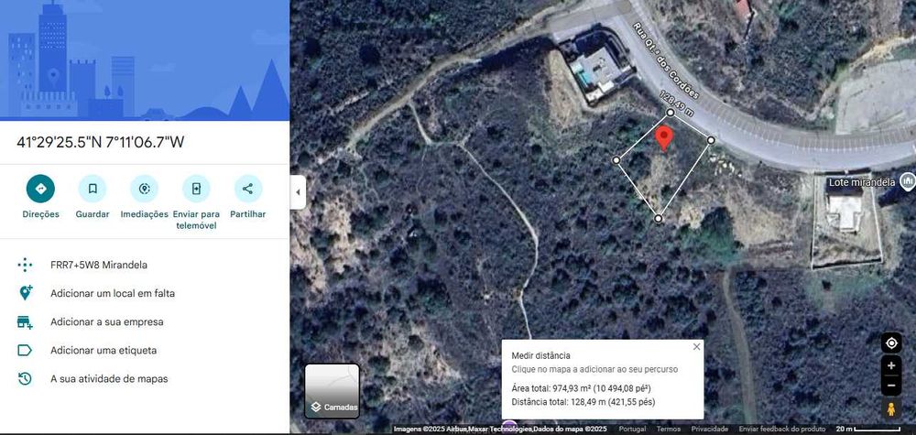Click the my-location target button
Image resolution: width=916 pixels, height=435 pixels.
point(891,343)
